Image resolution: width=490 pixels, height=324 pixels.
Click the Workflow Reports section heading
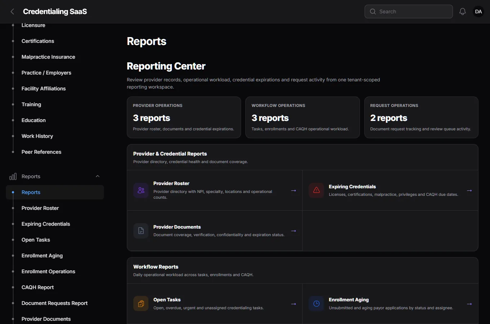(156, 267)
